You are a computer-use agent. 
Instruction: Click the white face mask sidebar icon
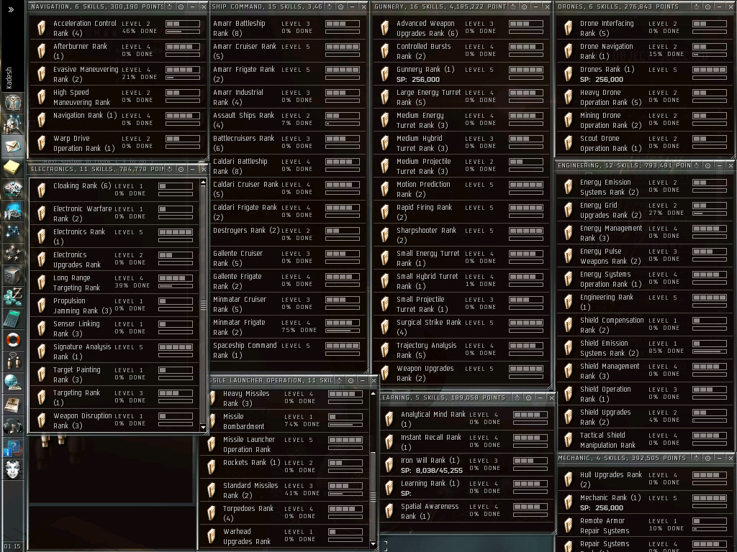point(13,469)
